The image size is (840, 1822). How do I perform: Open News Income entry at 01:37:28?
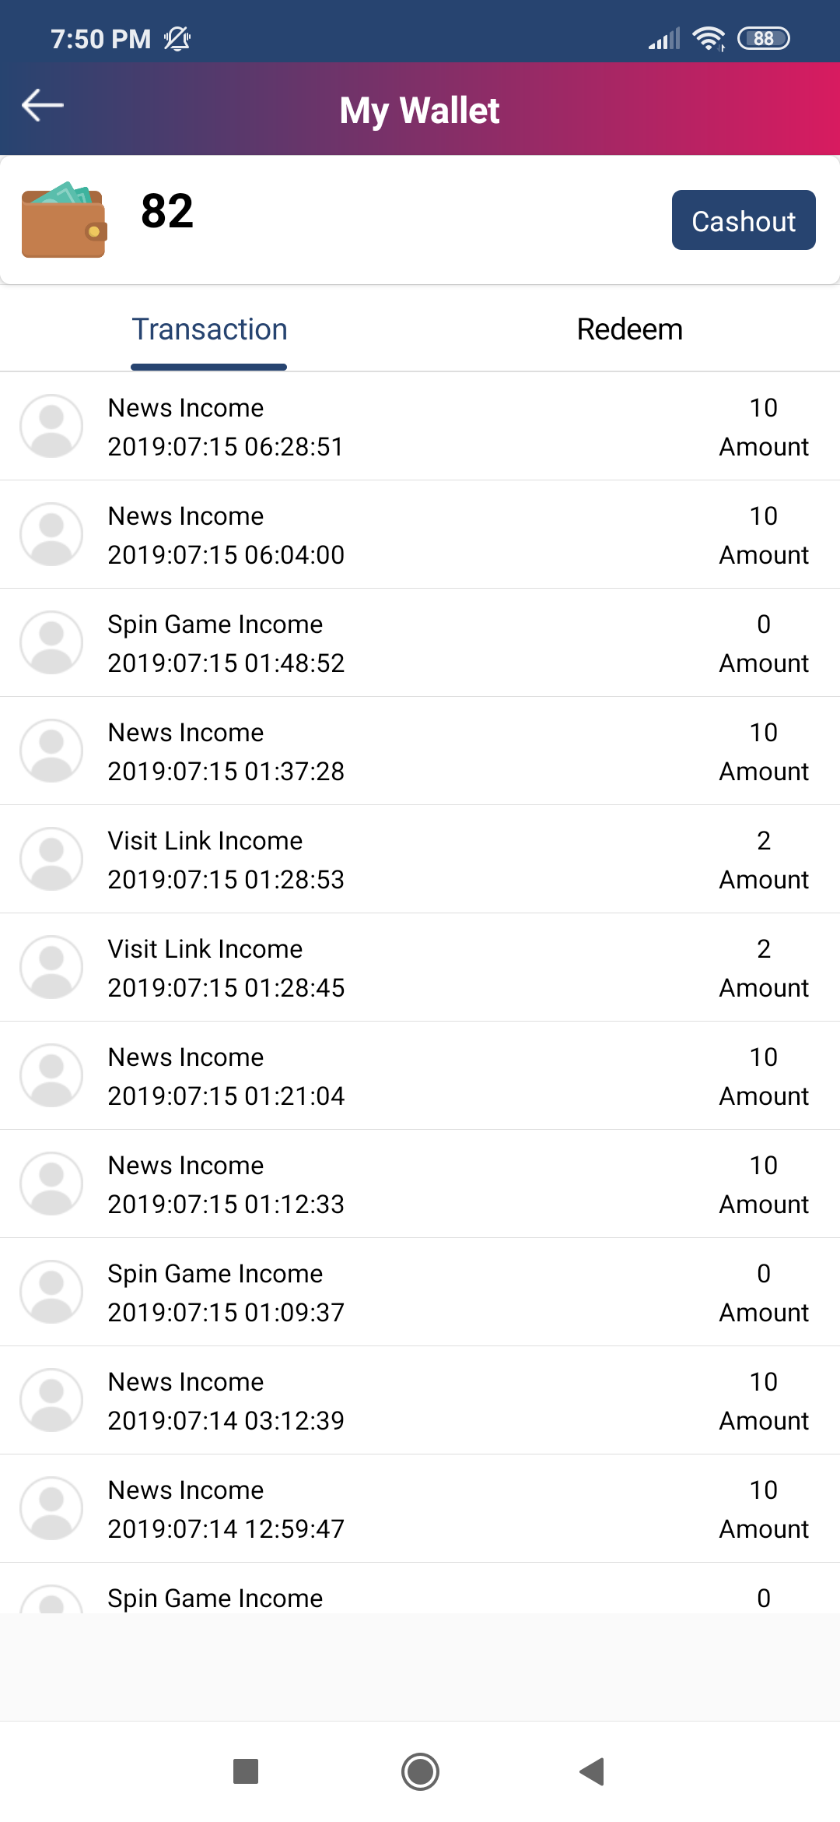pos(420,751)
